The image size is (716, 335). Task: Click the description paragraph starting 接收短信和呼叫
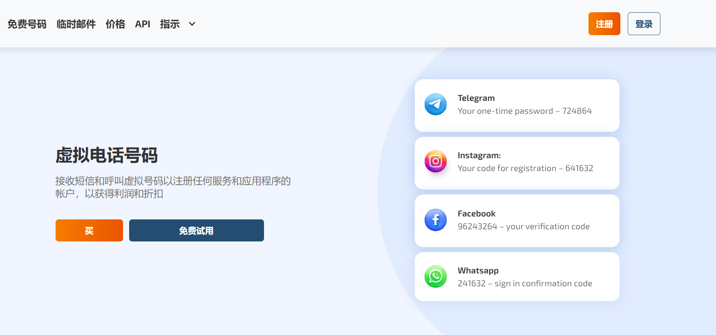pos(173,187)
